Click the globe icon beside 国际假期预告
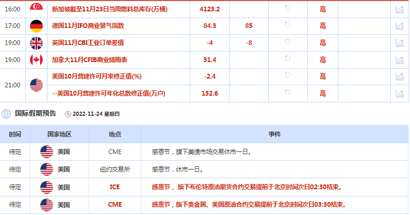The height and width of the screenshot is (215, 410). [x=7, y=113]
